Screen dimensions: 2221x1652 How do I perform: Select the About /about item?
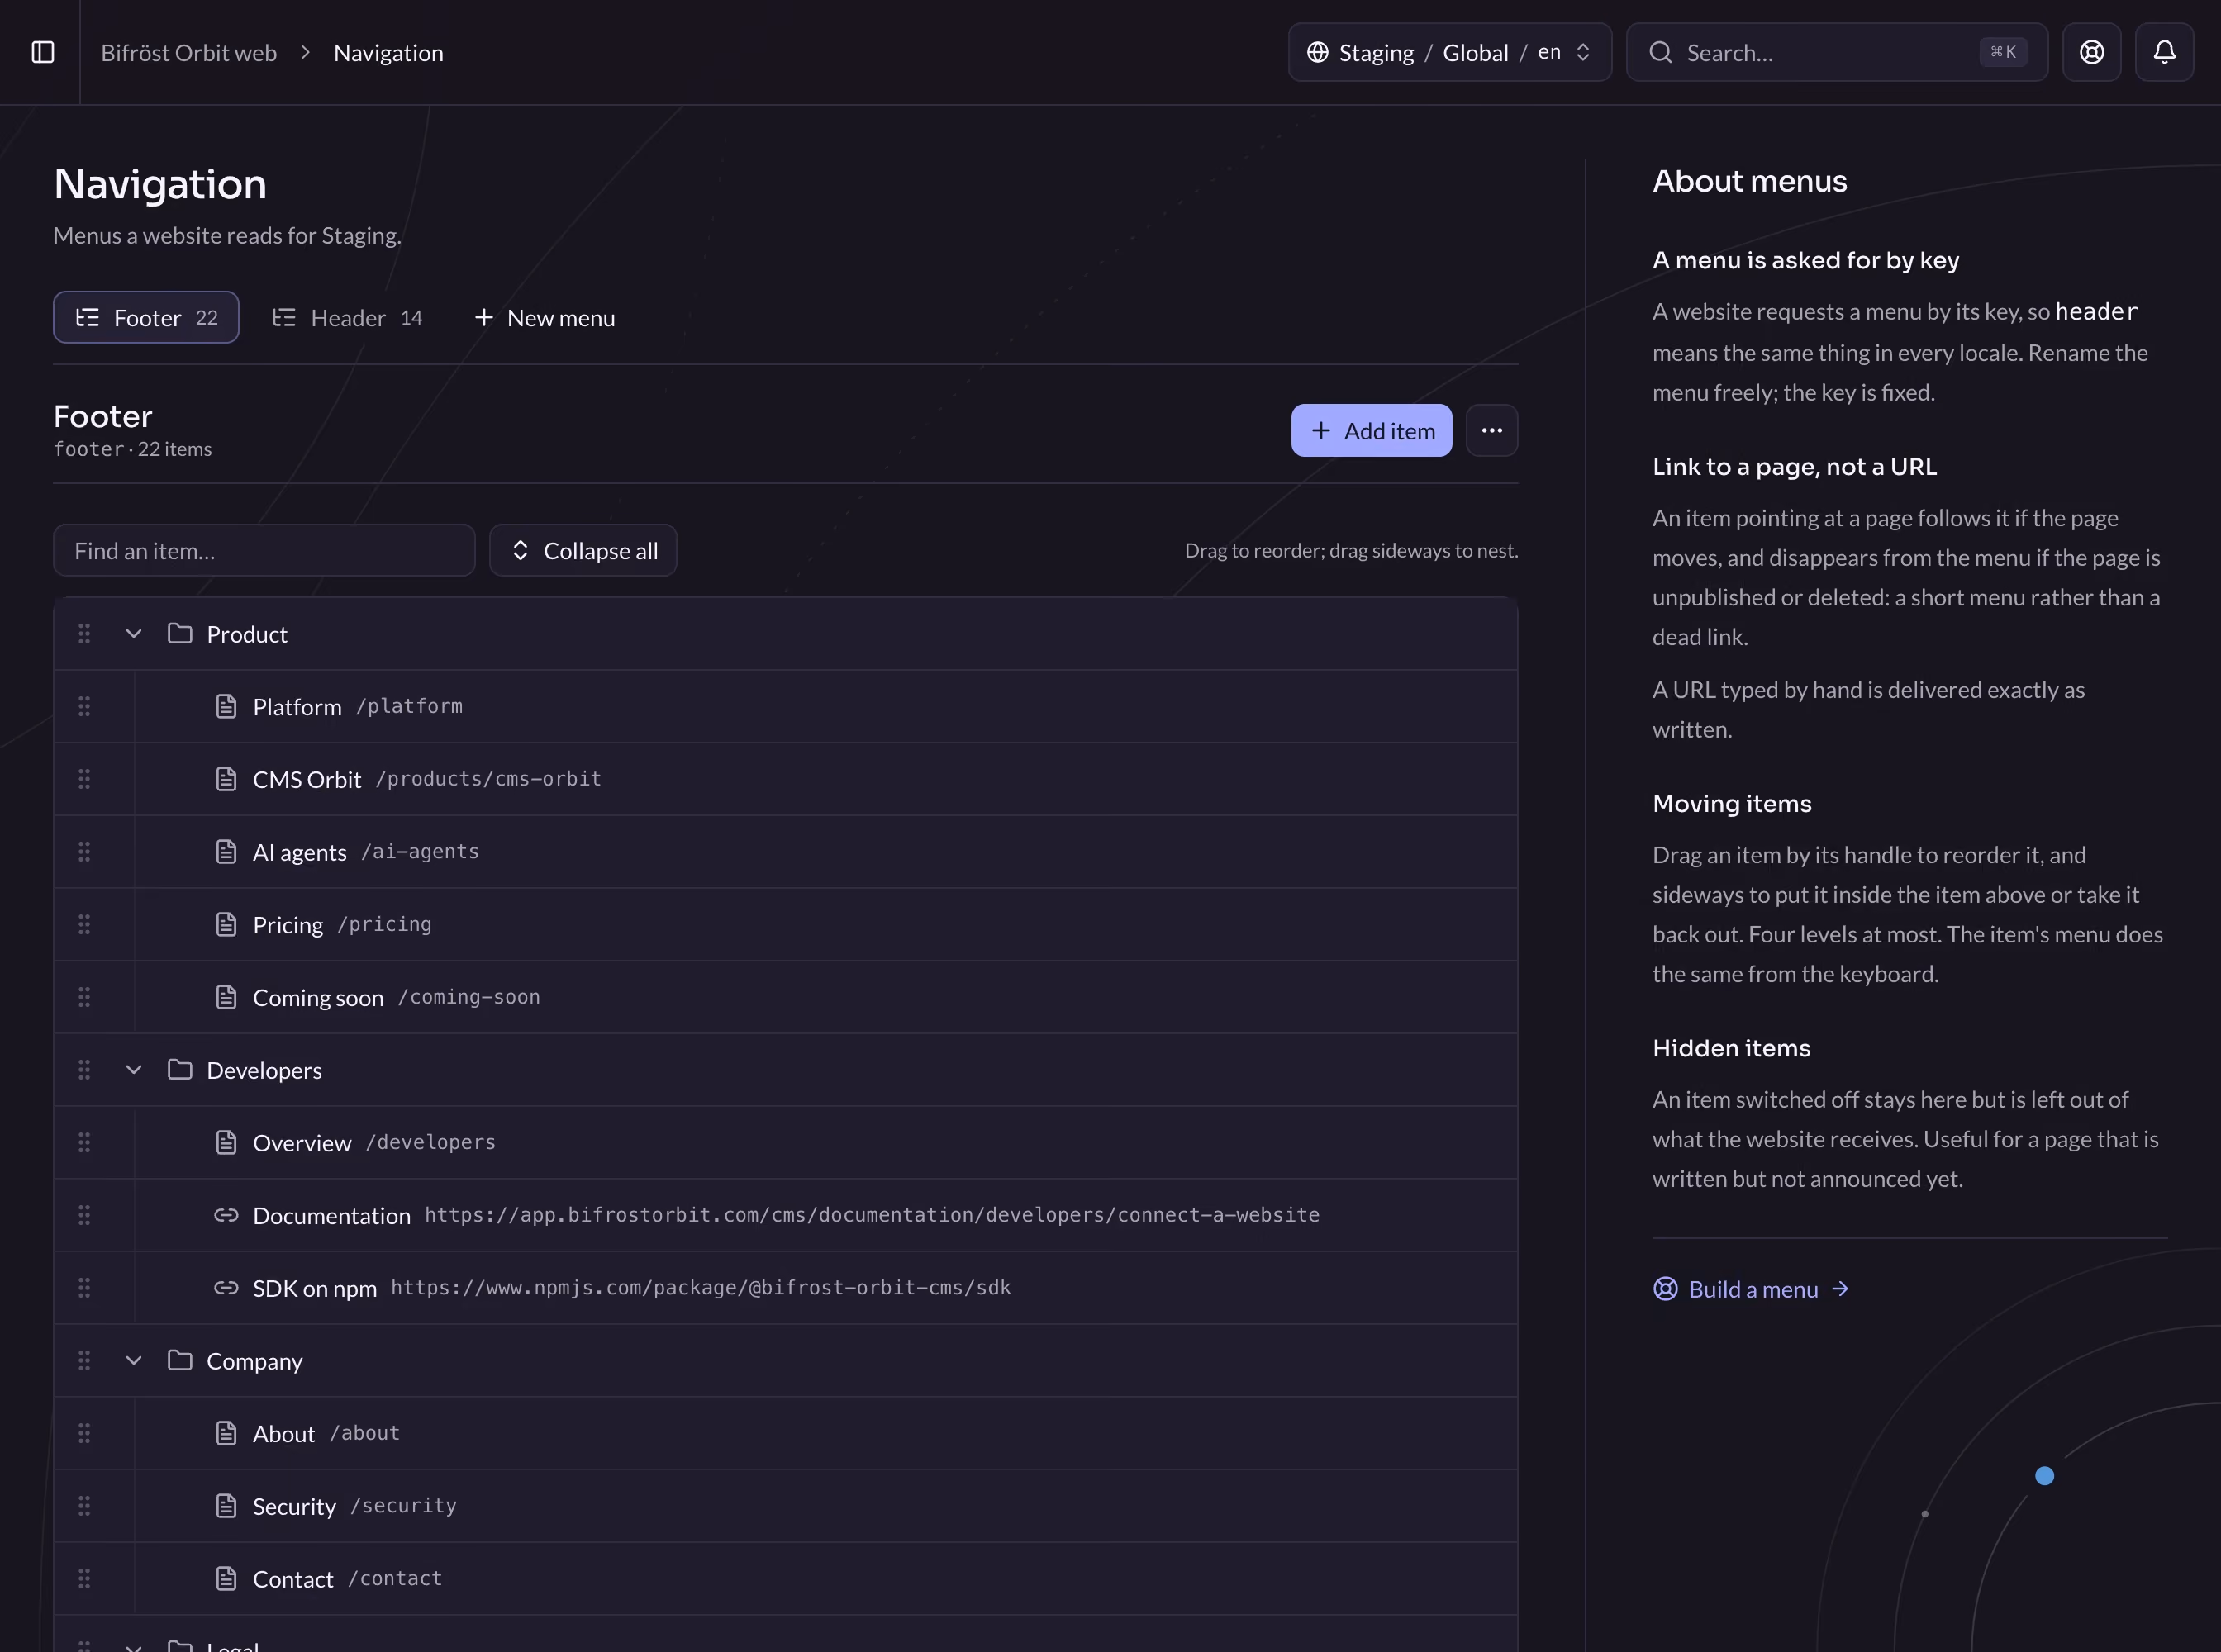click(785, 1433)
